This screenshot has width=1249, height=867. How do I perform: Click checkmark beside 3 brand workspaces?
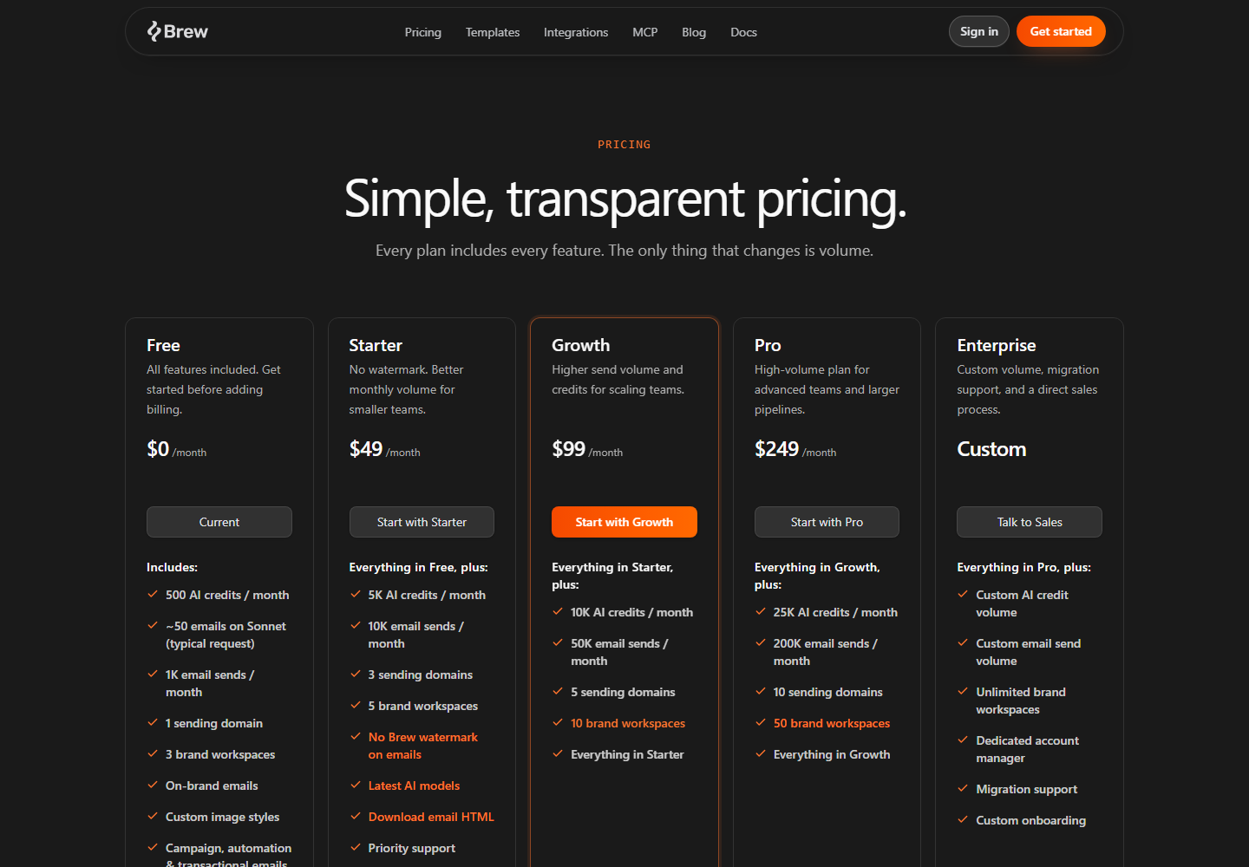pyautogui.click(x=153, y=754)
